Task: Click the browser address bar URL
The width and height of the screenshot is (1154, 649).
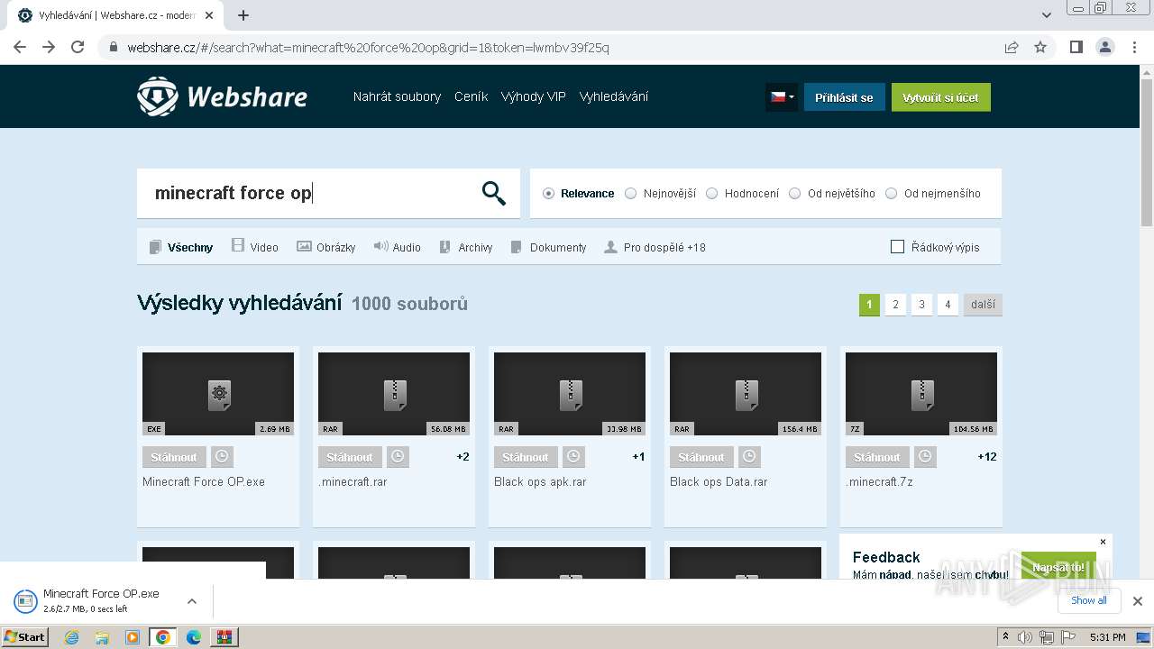Action: pyautogui.click(x=368, y=47)
